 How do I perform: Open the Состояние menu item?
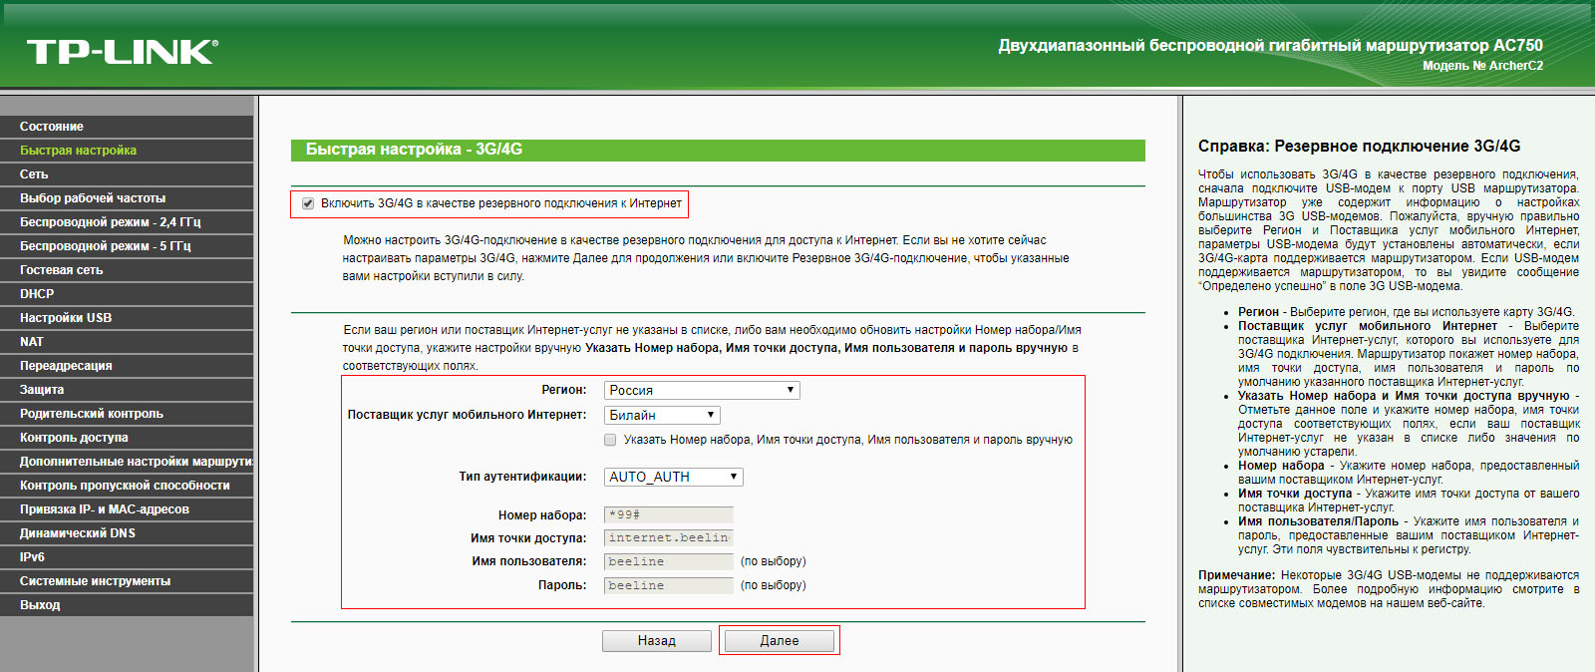(127, 127)
